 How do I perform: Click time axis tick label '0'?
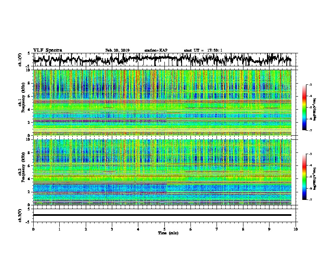[x=33, y=229]
